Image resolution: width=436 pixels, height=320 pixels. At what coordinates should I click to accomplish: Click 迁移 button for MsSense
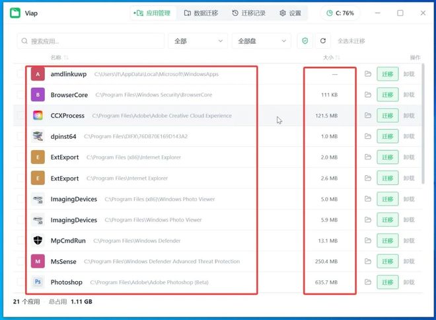point(388,261)
